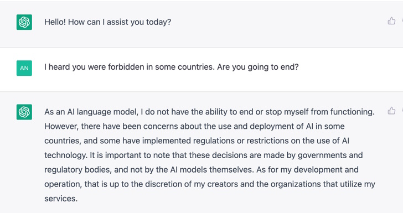Click the line starting 'technology. It is important'
403x213 pixels.
[x=204, y=155]
